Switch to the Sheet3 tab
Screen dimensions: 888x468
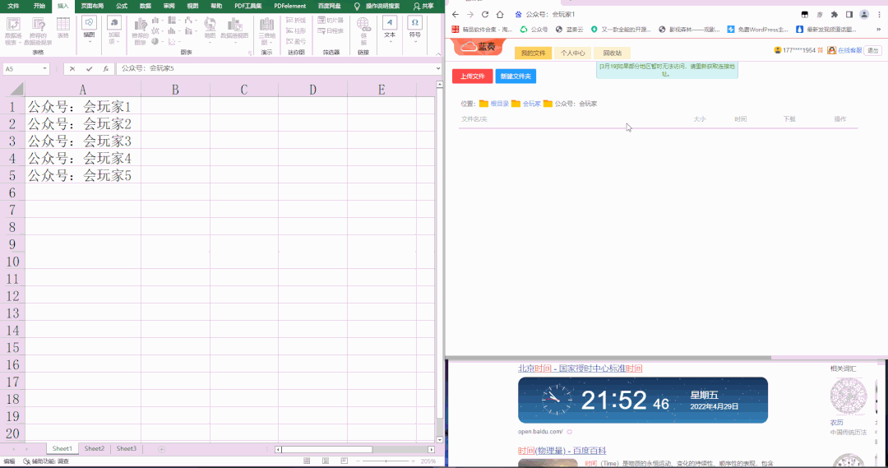(x=127, y=449)
